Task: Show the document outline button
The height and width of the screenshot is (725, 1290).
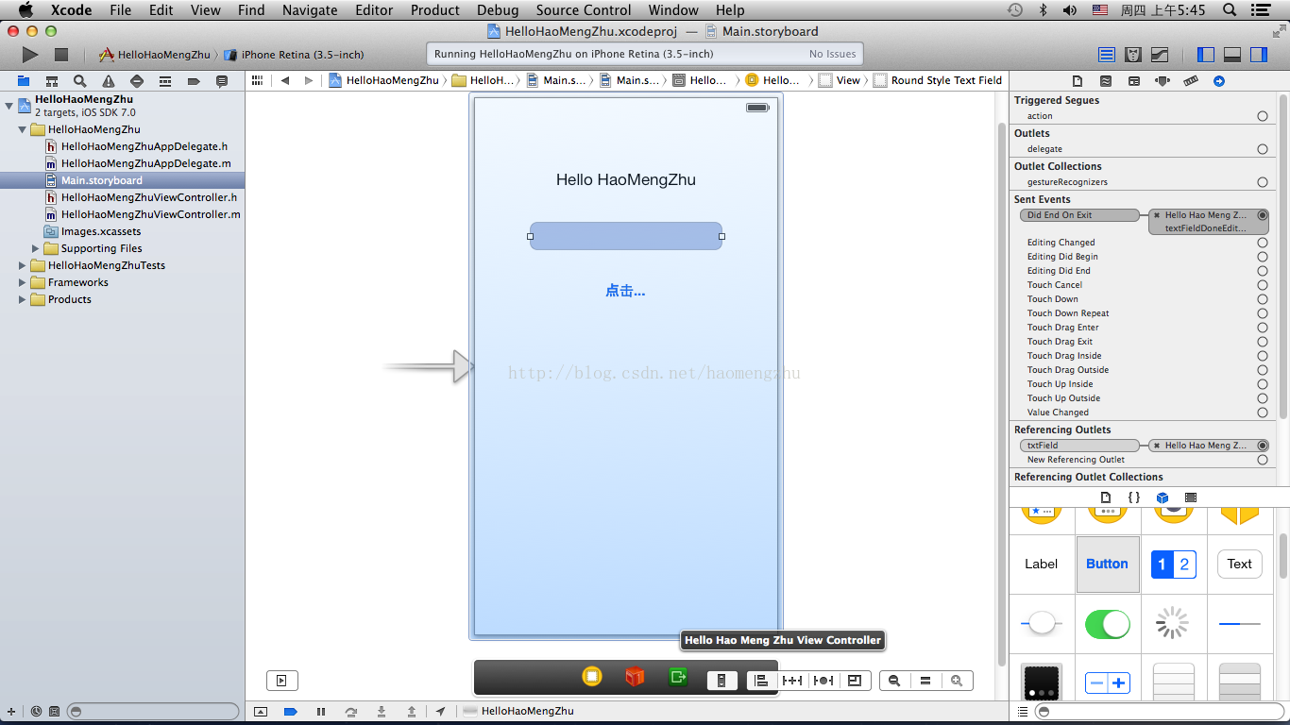Action: click(281, 680)
